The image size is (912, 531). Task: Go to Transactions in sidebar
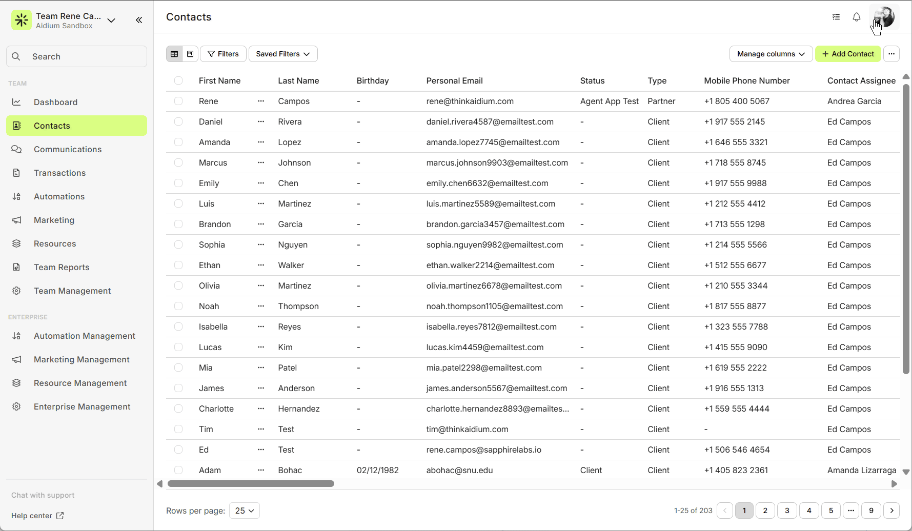(59, 173)
